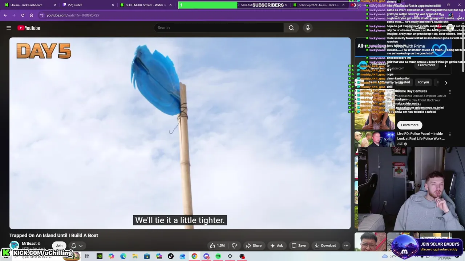Viewport: 465px width, 261px height.
Task: Open the red recording app in taskbar
Action: [x=242, y=256]
